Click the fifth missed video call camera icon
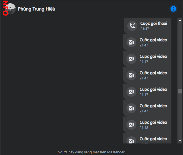The image size is (183, 155). (x=131, y=109)
